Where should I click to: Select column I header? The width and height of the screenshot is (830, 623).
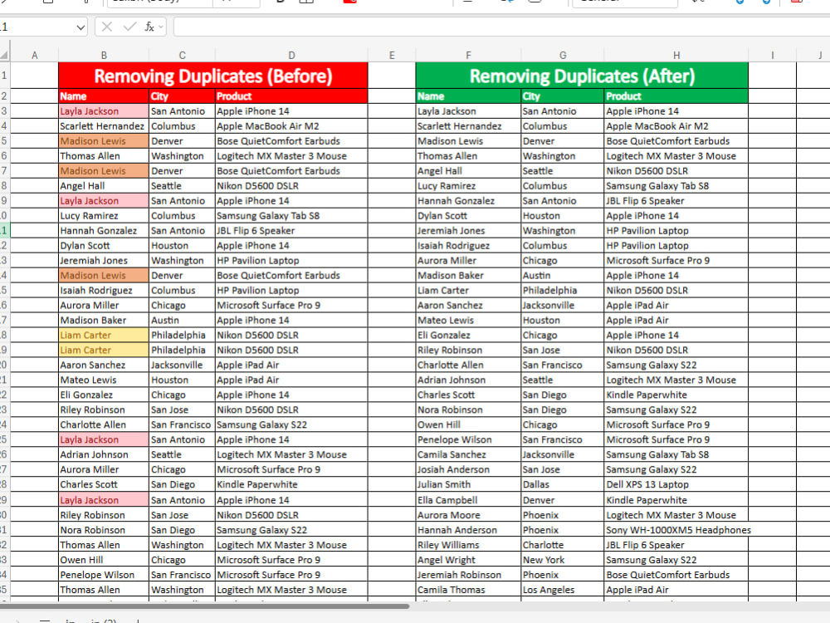tap(772, 55)
